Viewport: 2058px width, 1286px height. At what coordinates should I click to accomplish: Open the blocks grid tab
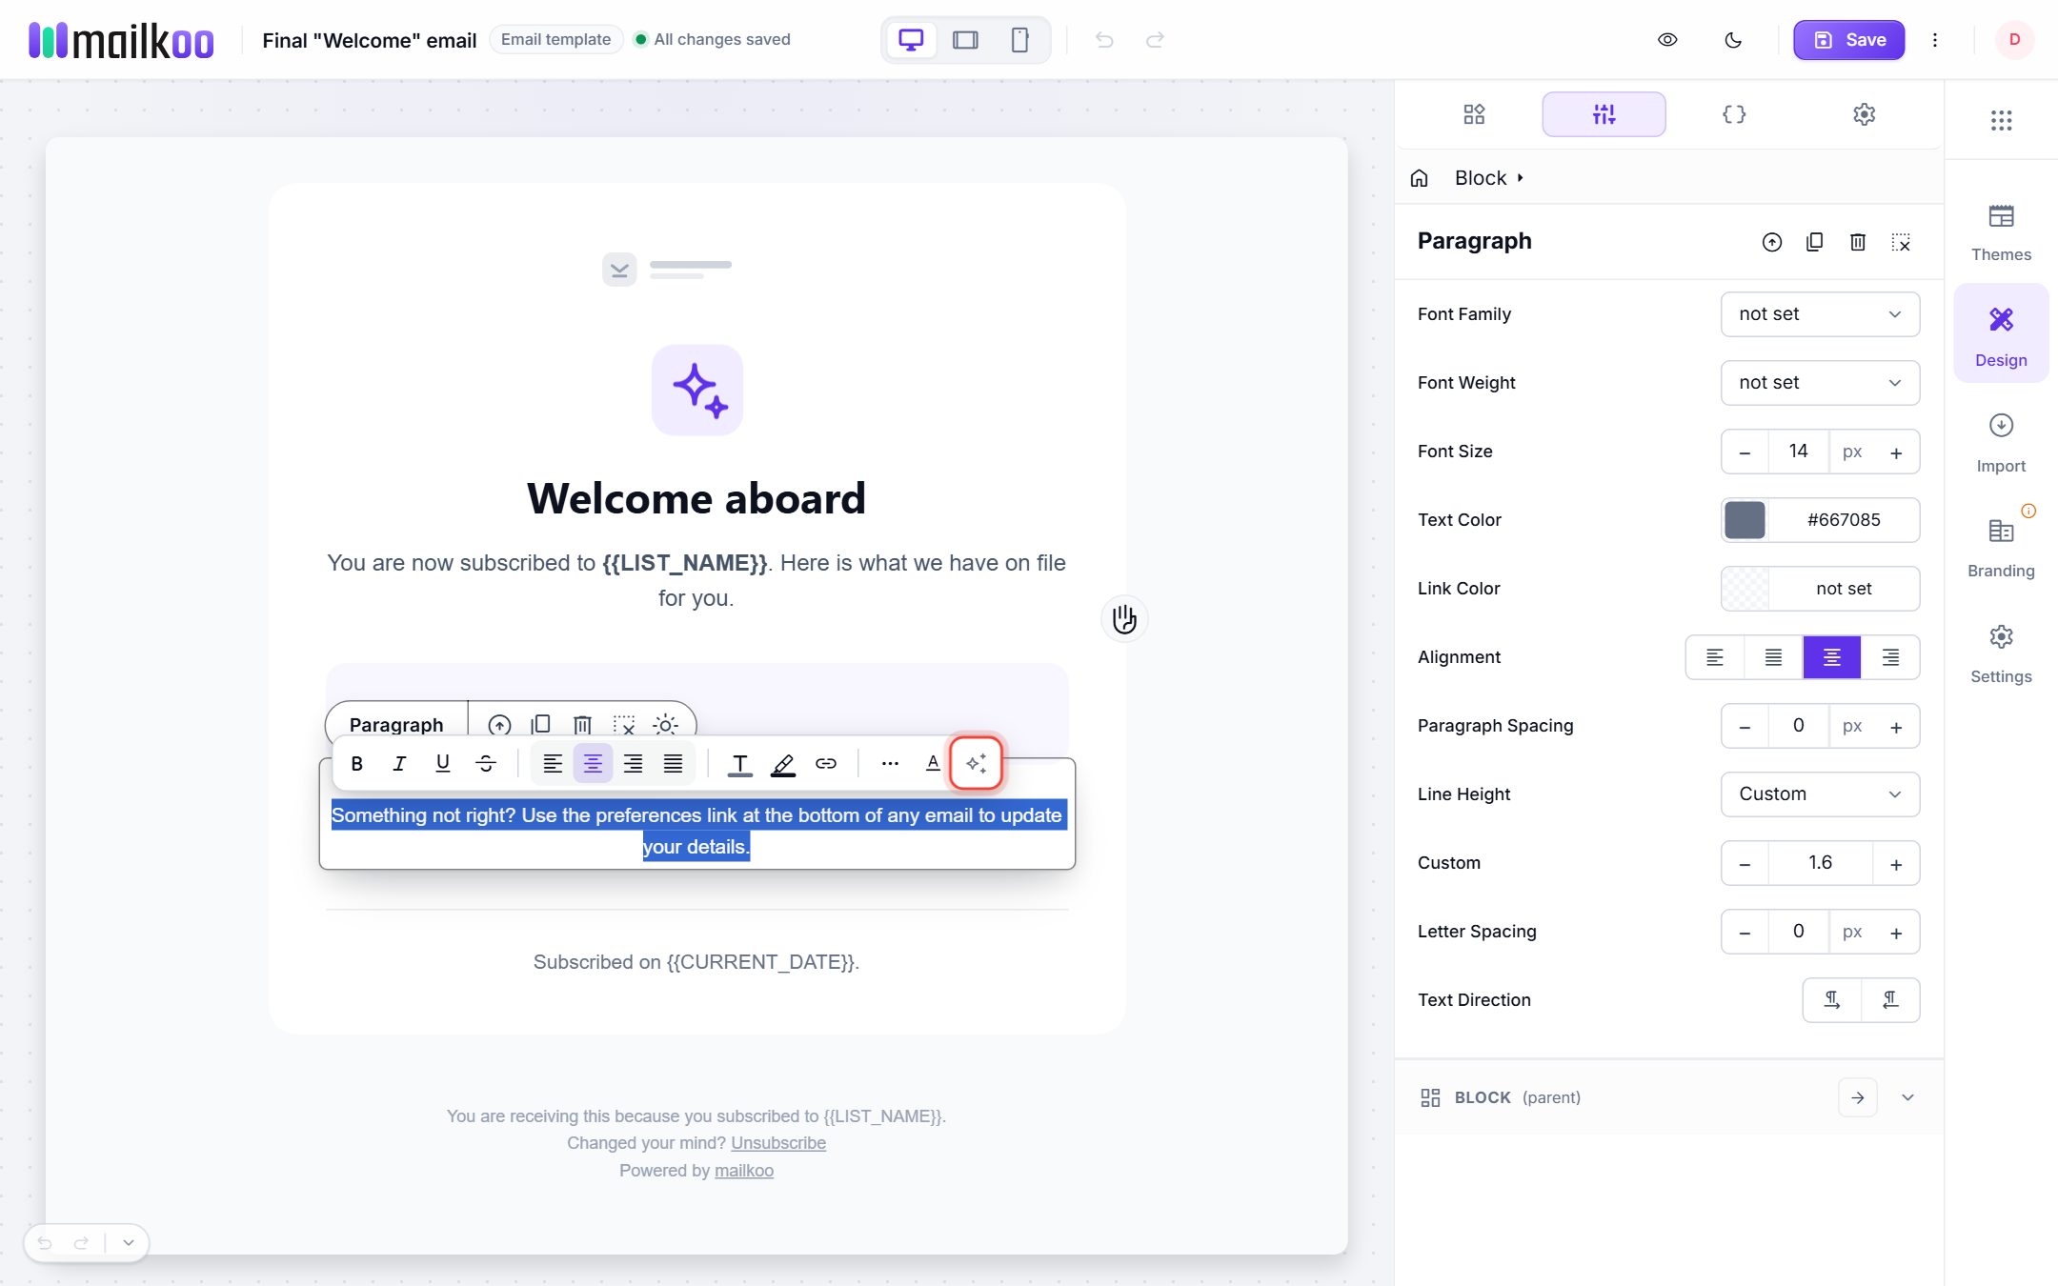(1474, 114)
